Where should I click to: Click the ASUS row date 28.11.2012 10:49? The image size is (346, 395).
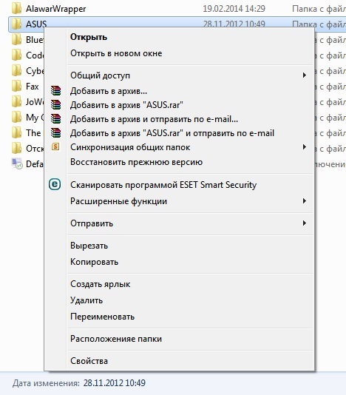coord(234,24)
